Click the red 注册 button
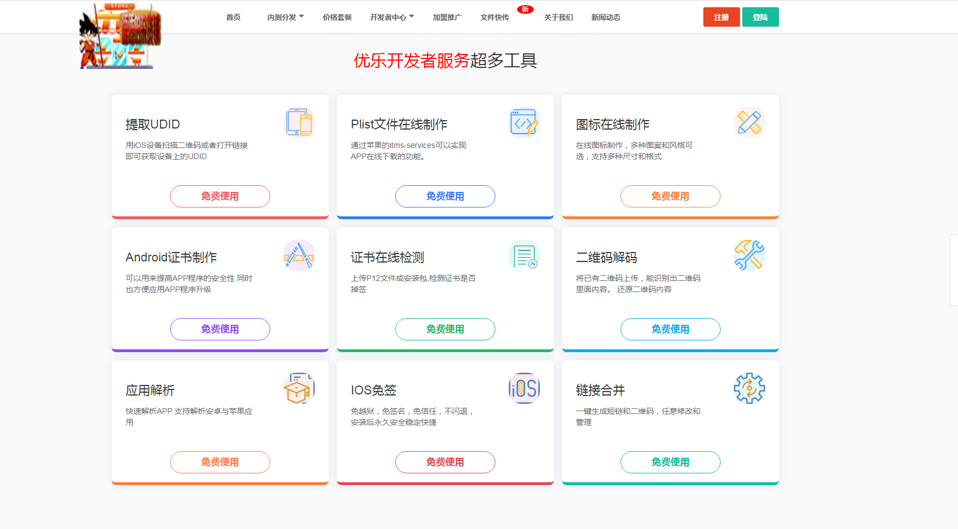 (x=721, y=17)
